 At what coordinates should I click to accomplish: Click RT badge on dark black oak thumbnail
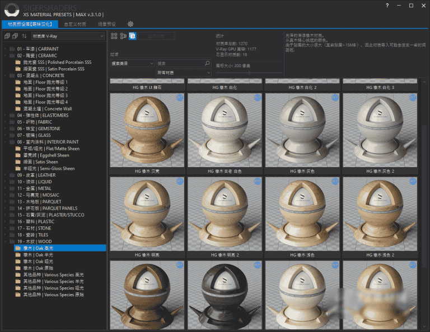click(258, 265)
